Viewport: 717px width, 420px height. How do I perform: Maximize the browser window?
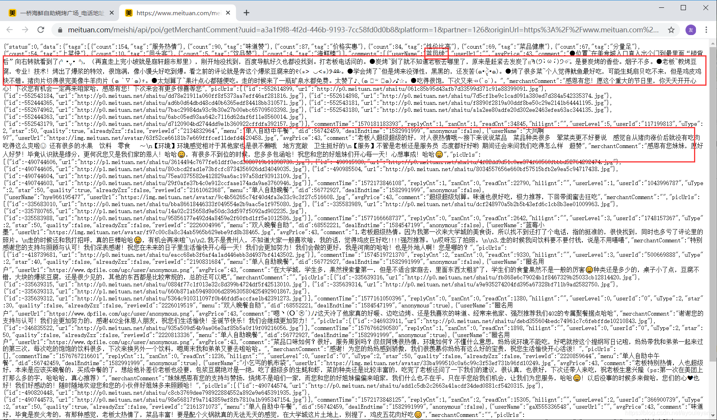[683, 7]
